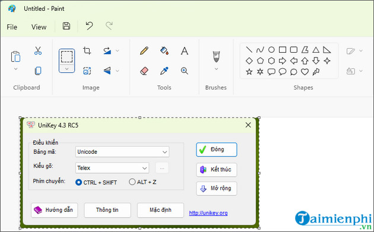This screenshot has height=232, width=374.
Task: Choose the Diamond shape
Action: point(249,61)
